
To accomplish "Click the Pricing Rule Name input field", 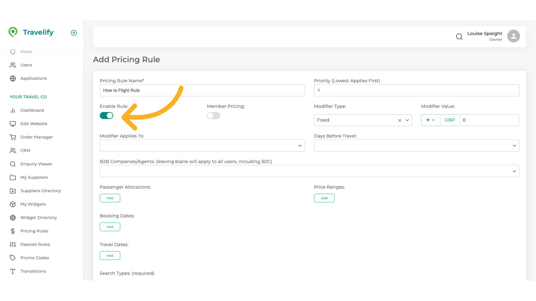I will click(202, 91).
